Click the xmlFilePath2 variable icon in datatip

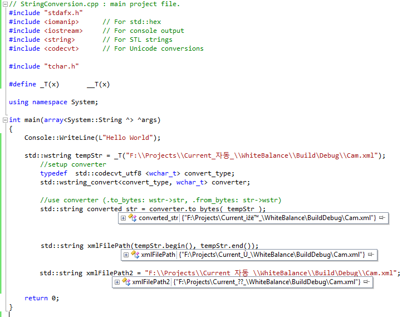[x=126, y=281]
